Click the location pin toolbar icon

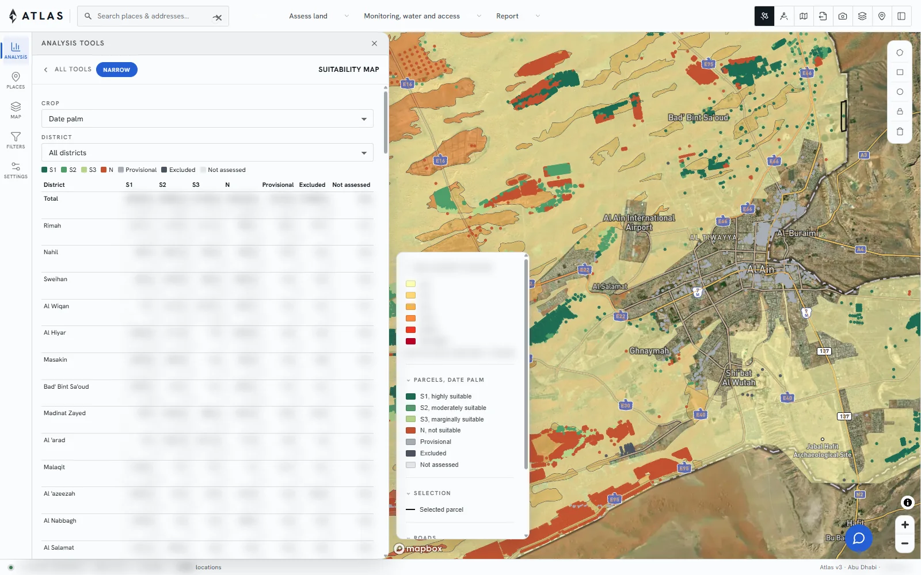point(882,16)
